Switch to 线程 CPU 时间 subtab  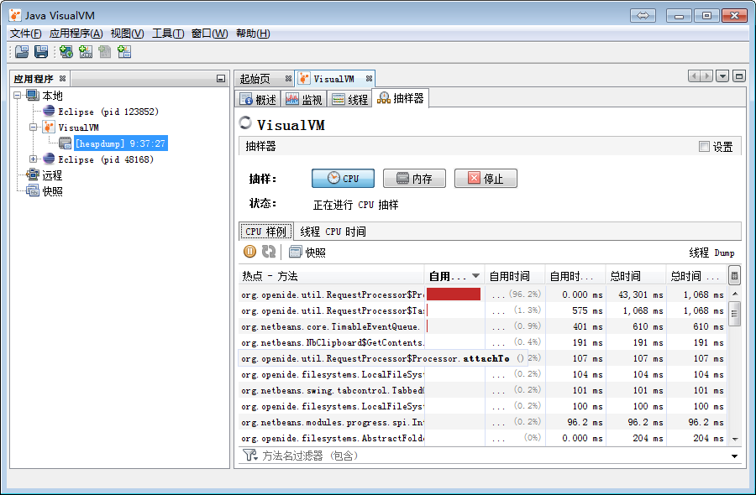tap(333, 232)
